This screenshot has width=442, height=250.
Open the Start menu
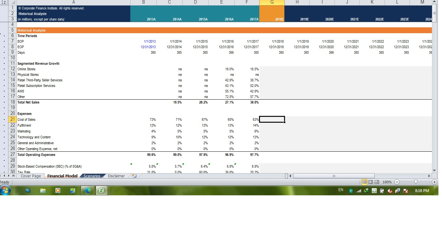6,190
